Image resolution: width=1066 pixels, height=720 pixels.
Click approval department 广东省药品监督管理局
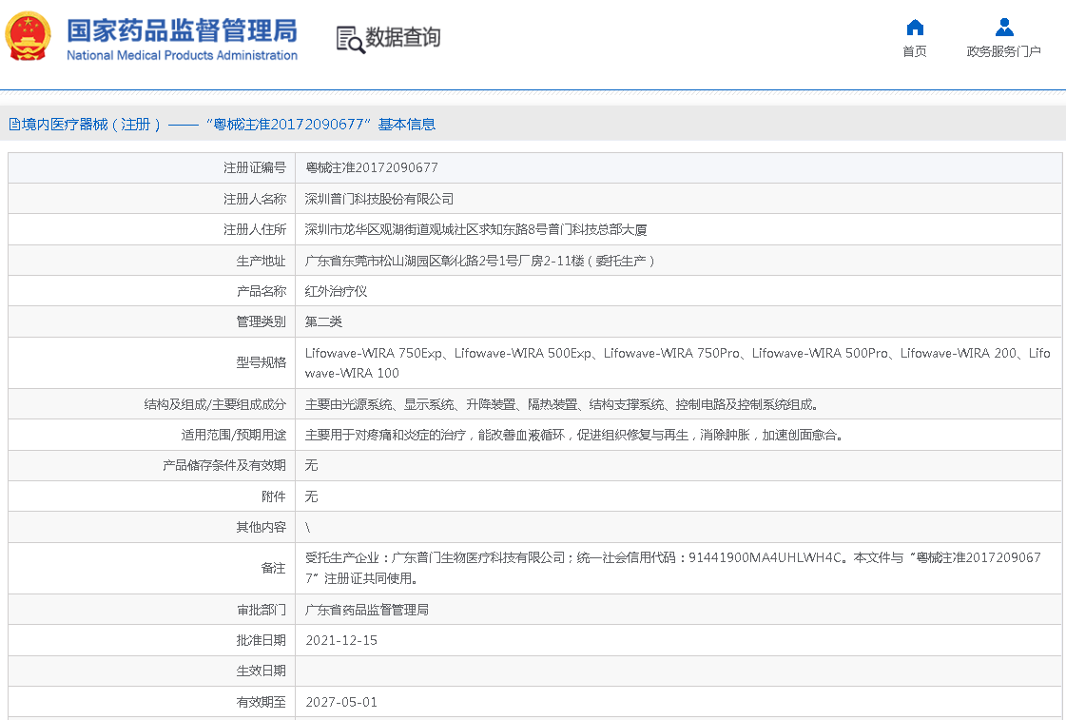[x=366, y=610]
